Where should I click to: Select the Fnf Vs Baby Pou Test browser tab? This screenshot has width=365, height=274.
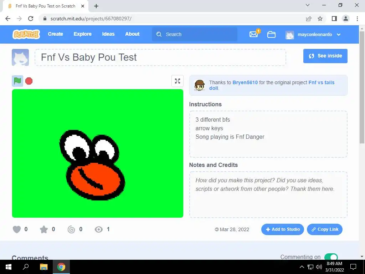(45, 6)
